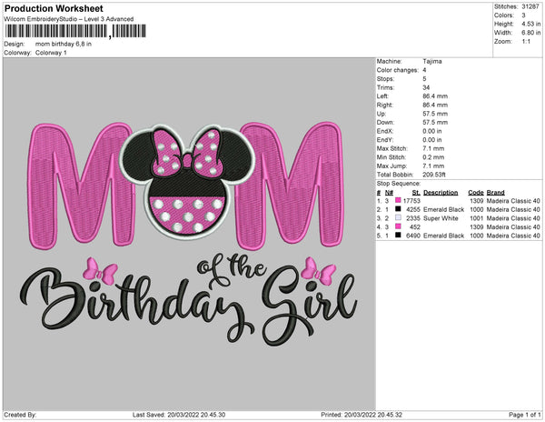The width and height of the screenshot is (545, 422).
Task: Click the 'Last Saved: 20/03/2022 20.45.30' footer text
Action: click(179, 415)
